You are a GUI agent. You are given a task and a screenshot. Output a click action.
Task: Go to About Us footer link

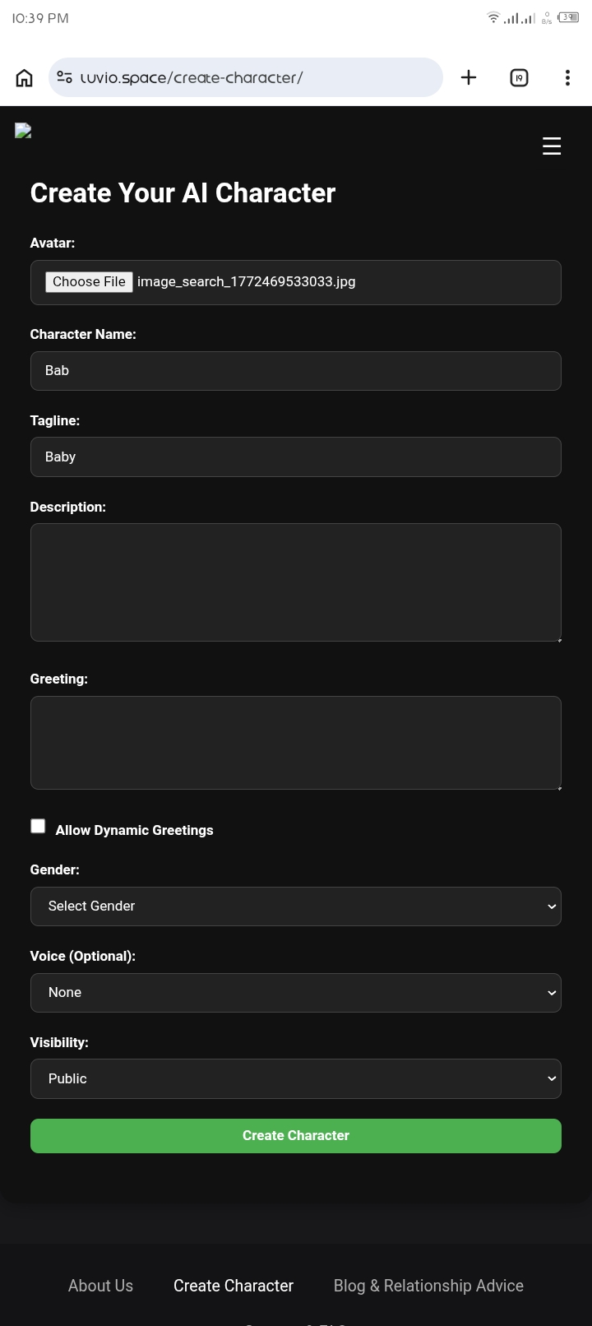(x=100, y=1286)
